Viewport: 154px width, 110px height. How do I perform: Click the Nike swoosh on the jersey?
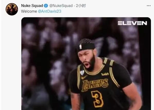pos(84,77)
